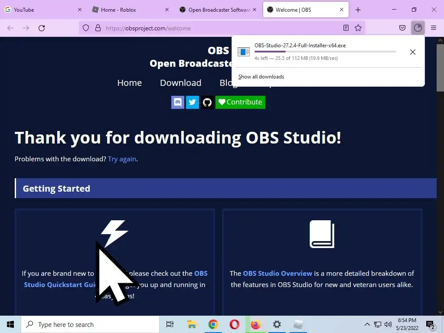Open the OBS Studio Overview link
Image resolution: width=444 pixels, height=333 pixels.
point(277,273)
